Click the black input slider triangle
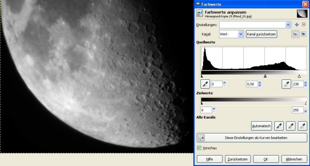The image size is (310, 166). click(x=202, y=76)
